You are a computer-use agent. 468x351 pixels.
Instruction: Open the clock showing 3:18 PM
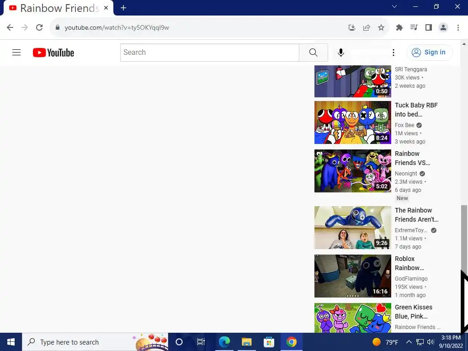pos(451,342)
